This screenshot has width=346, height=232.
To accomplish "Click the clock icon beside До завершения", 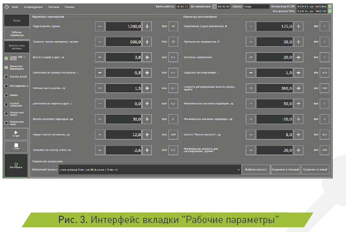I will (214, 6).
